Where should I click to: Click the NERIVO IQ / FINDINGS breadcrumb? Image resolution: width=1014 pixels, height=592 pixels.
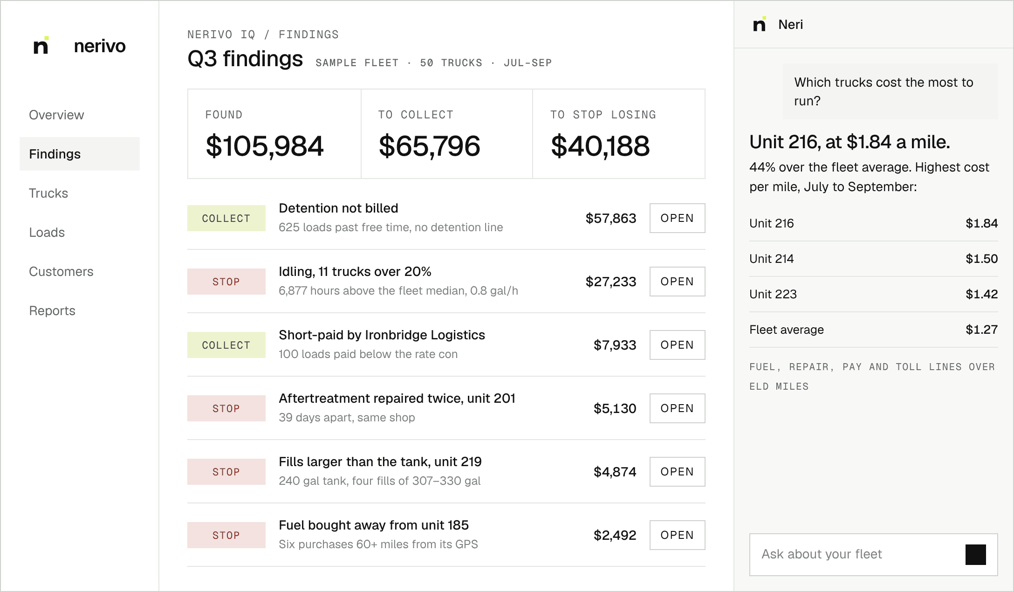tap(263, 34)
